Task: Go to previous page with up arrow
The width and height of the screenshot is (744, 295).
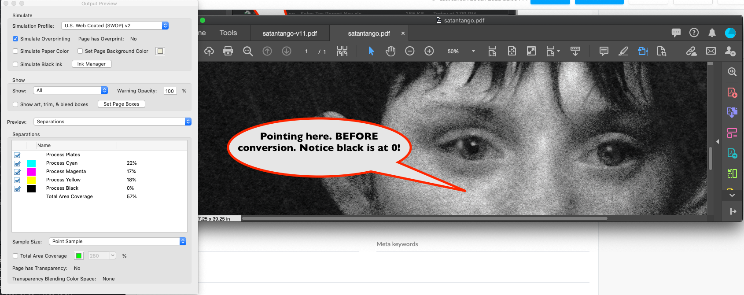Action: click(267, 51)
